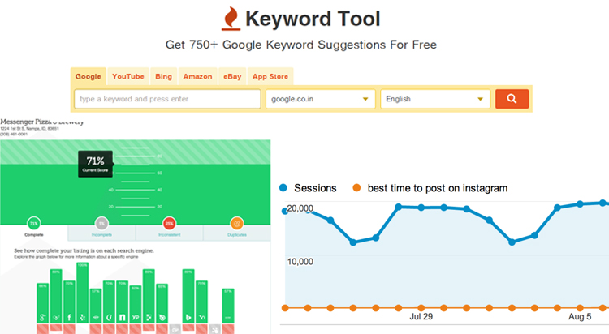Switch to the eBay tab

pyautogui.click(x=232, y=76)
